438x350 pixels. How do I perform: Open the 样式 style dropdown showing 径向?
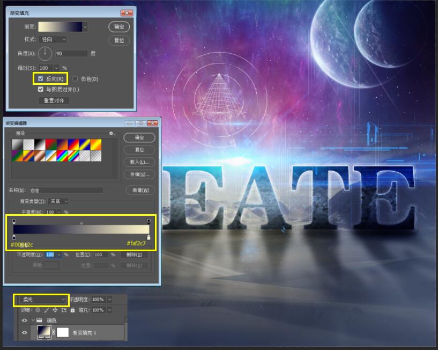[53, 39]
